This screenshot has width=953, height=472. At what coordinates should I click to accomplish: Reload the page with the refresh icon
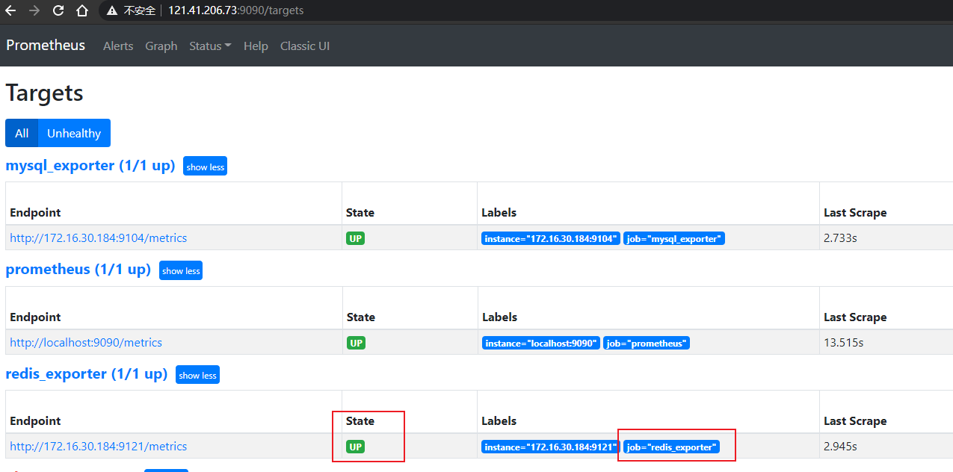click(58, 10)
